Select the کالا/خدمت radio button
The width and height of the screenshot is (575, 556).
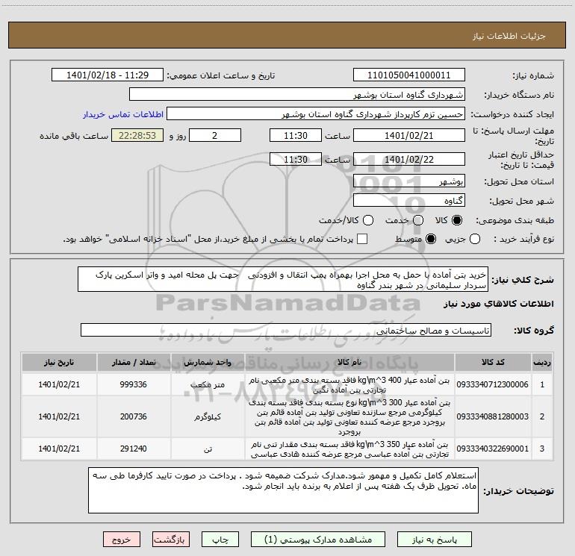click(x=368, y=220)
